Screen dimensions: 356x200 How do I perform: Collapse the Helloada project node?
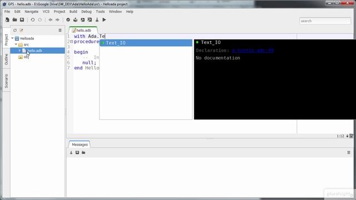(x=12, y=38)
